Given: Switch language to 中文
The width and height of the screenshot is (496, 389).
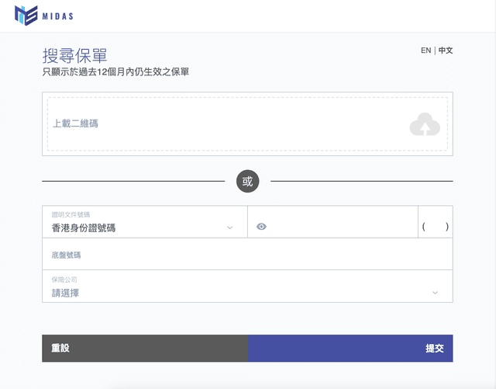Looking at the screenshot, I should tap(446, 50).
